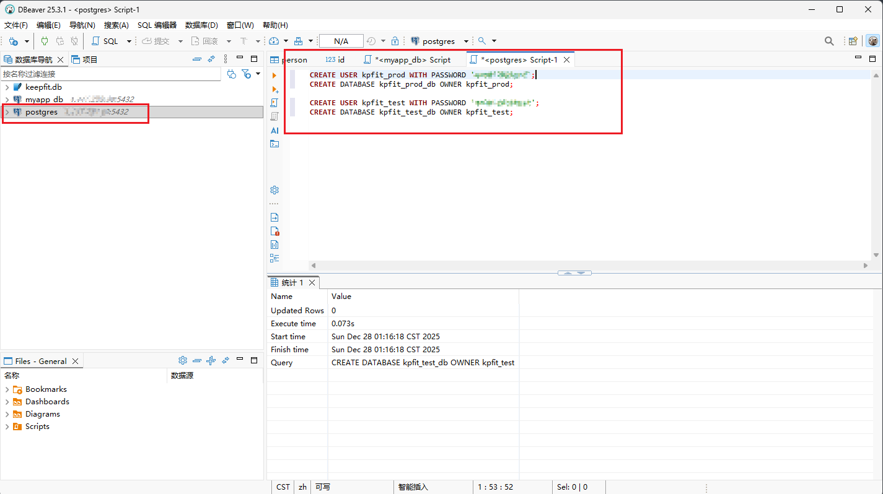This screenshot has width=883, height=494.
Task: Switch to the 项目 tab
Action: click(84, 59)
